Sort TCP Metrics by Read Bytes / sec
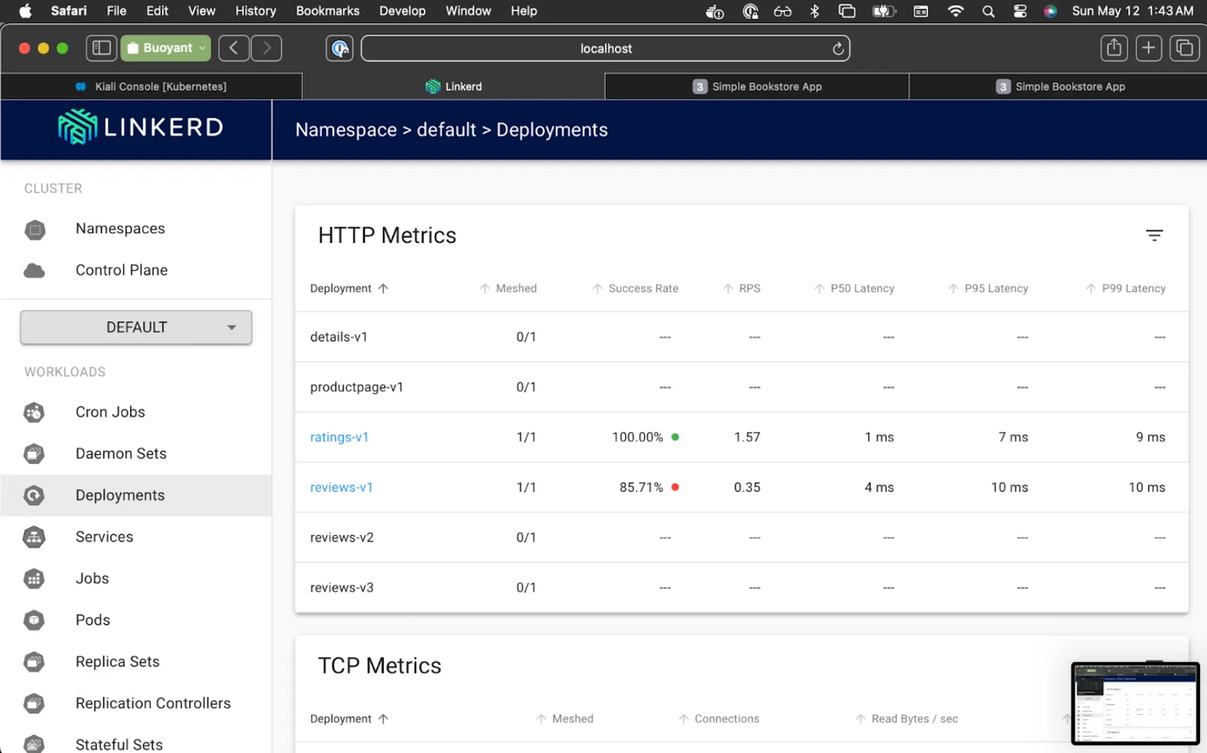Image resolution: width=1207 pixels, height=753 pixels. (906, 719)
